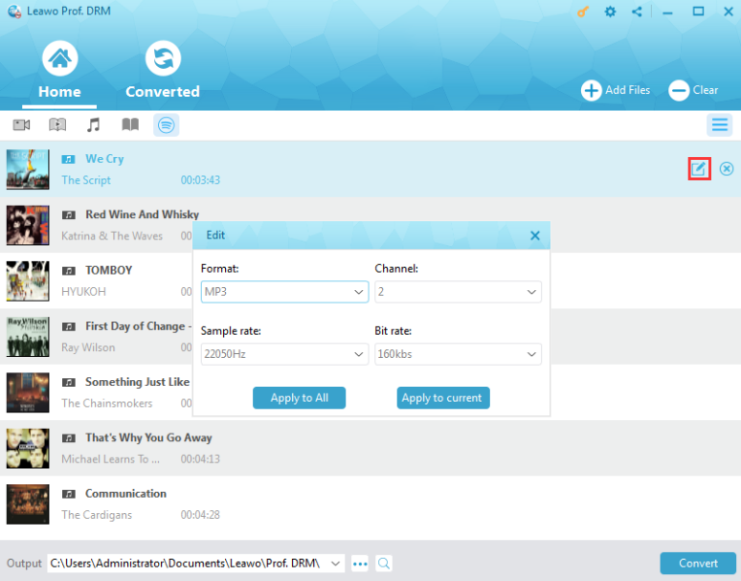
Task: Select the Red Wine And Whisky title
Action: (x=143, y=214)
